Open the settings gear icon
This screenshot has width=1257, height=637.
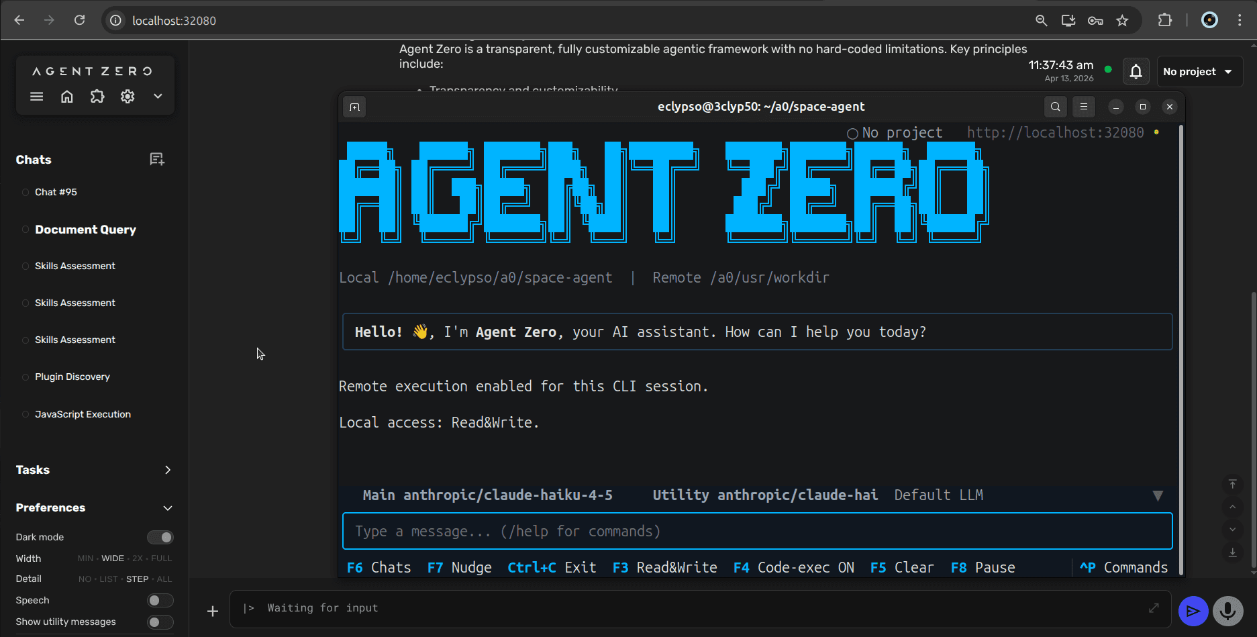[128, 97]
